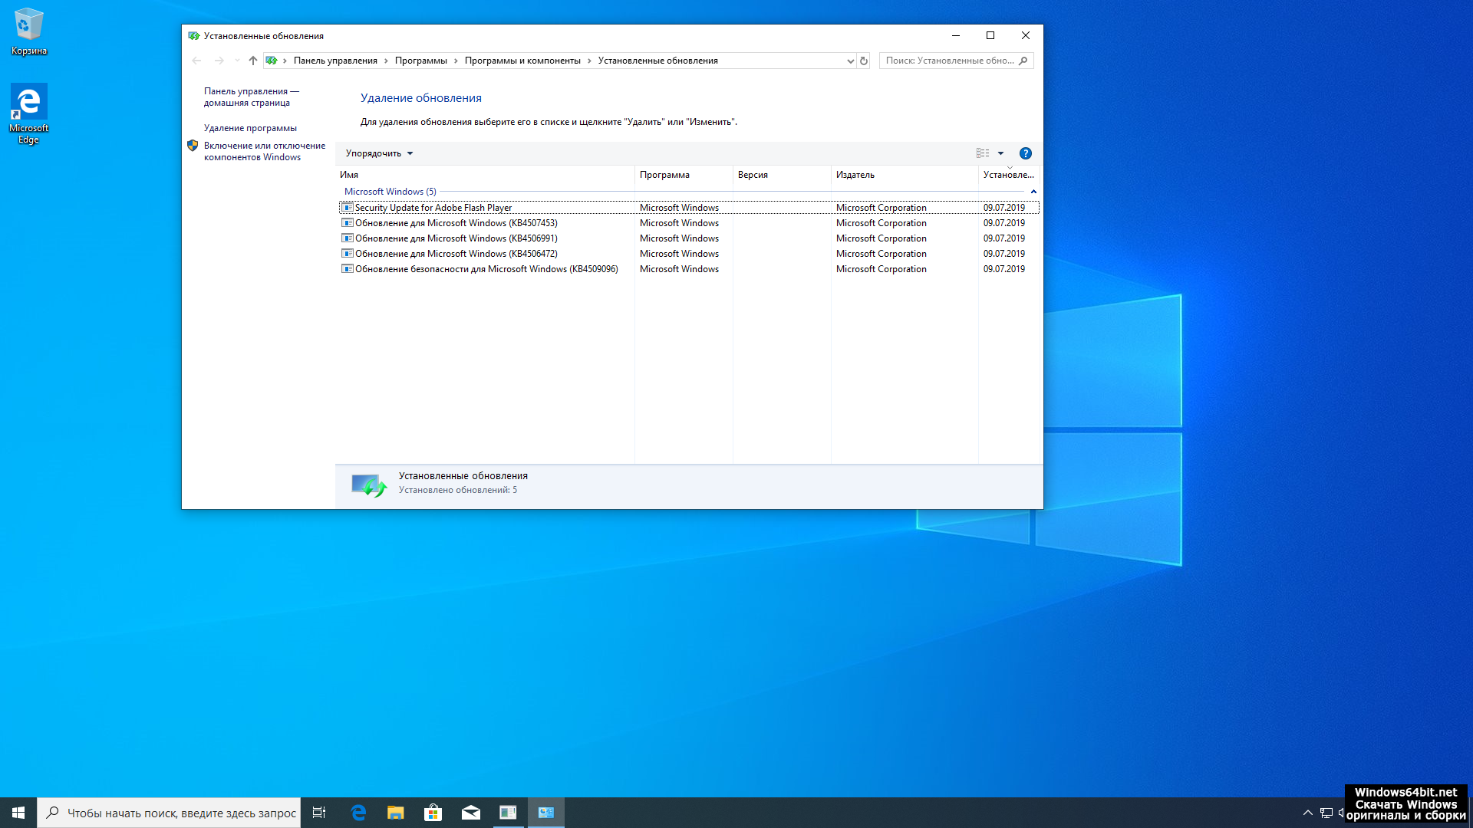The height and width of the screenshot is (828, 1473).
Task: Open the help question mark icon
Action: coord(1025,153)
